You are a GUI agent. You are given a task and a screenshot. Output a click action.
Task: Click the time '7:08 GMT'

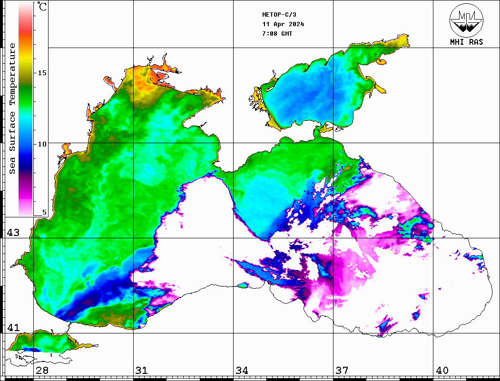[x=277, y=33]
